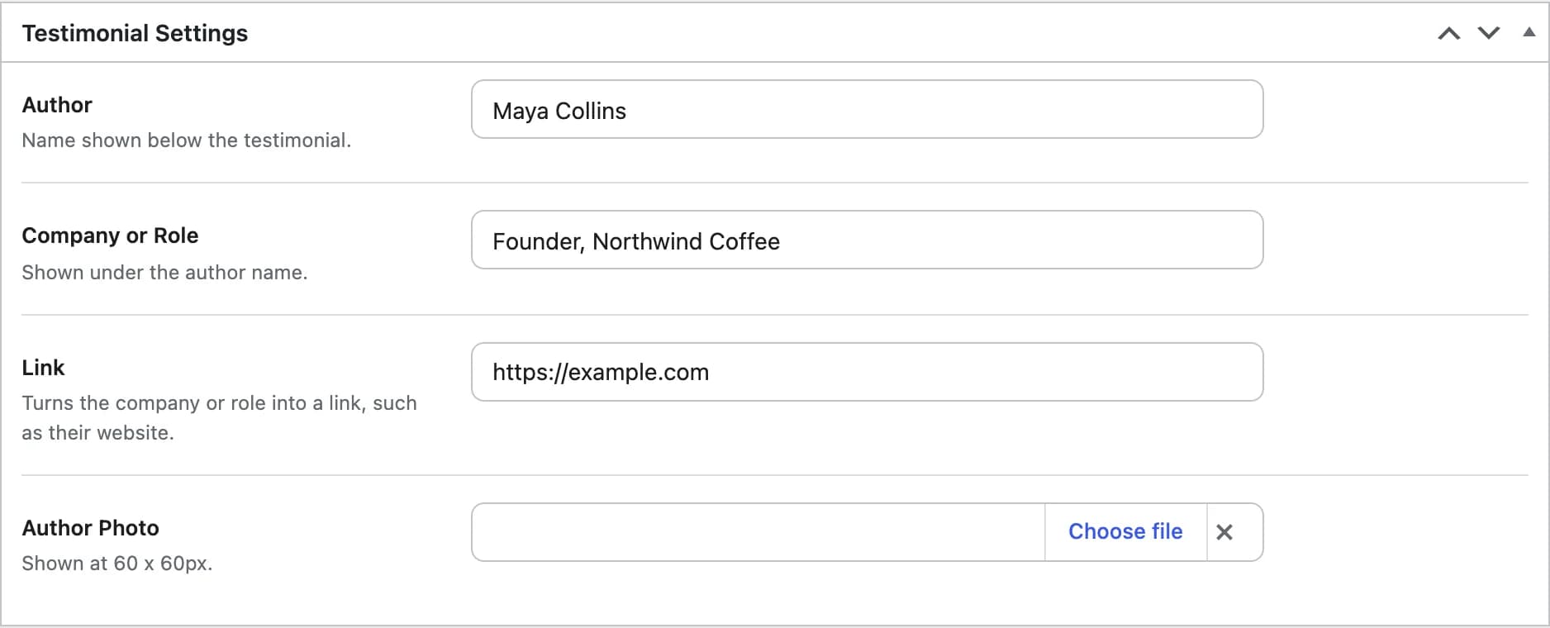
Task: Click the Maya Collins text
Action: (559, 111)
